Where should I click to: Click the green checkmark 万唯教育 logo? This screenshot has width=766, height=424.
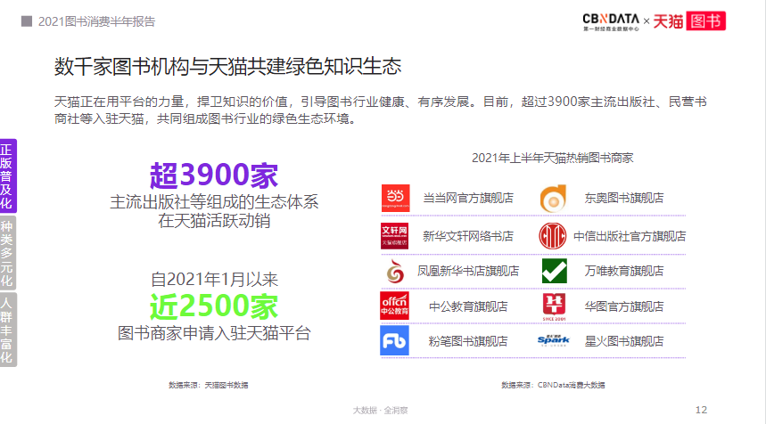pyautogui.click(x=555, y=272)
